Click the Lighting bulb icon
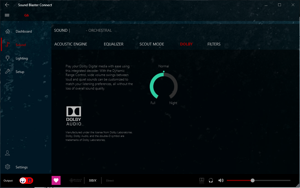 [8, 58]
